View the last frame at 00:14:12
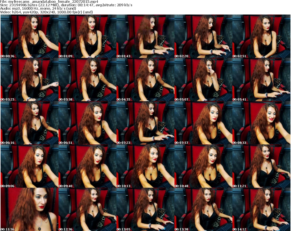 pyautogui.click(x=261, y=209)
